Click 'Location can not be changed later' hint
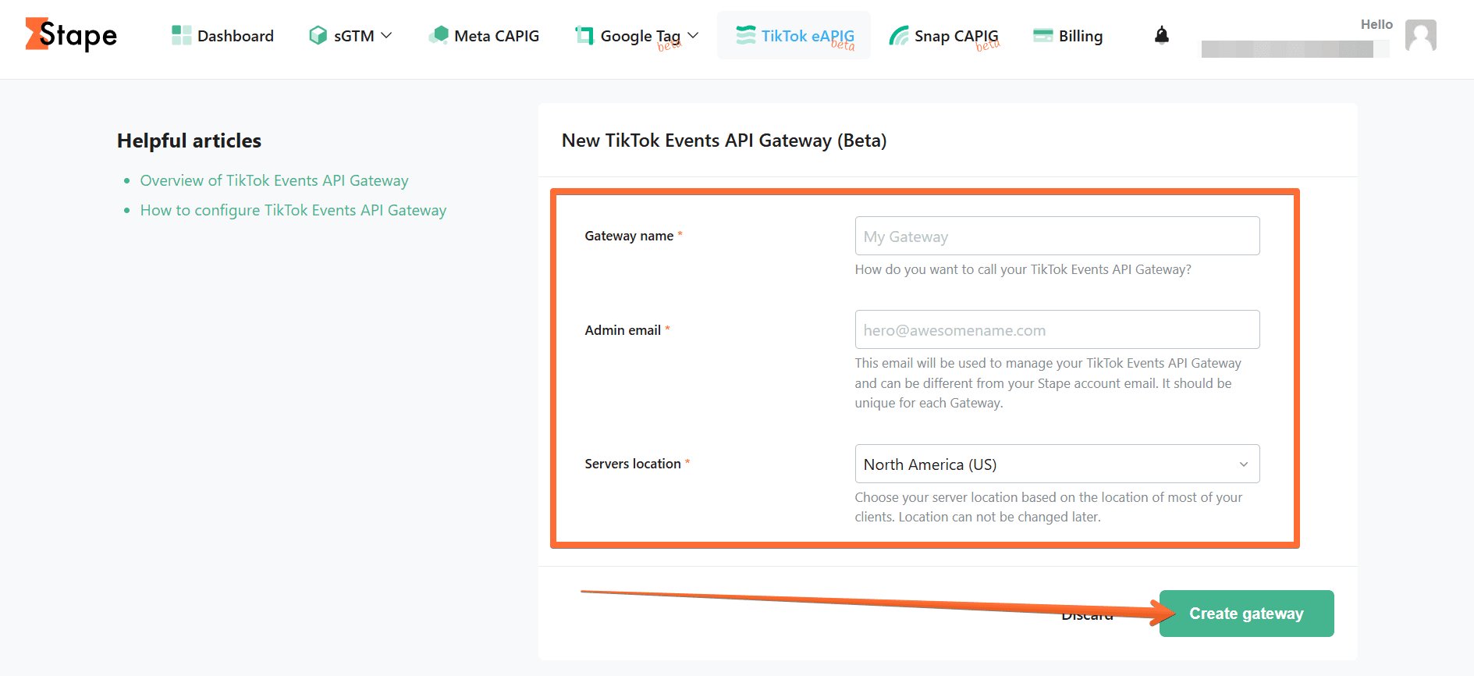This screenshot has width=1474, height=676. tap(1000, 517)
